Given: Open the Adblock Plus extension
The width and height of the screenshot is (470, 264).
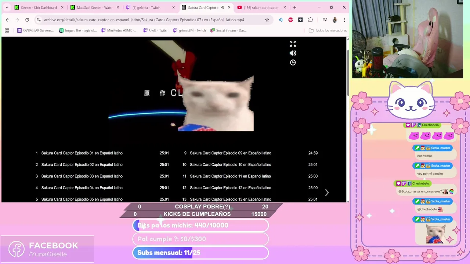Looking at the screenshot, I should (x=291, y=20).
